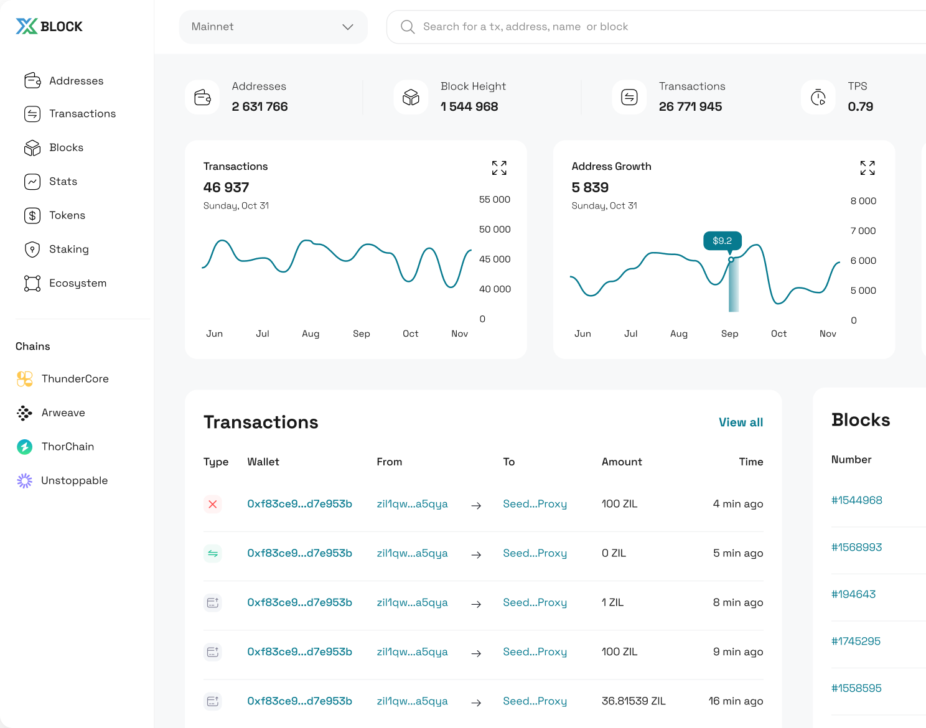Switch to the ThorChain chain
Screen dimensions: 926x728
[x=68, y=447]
